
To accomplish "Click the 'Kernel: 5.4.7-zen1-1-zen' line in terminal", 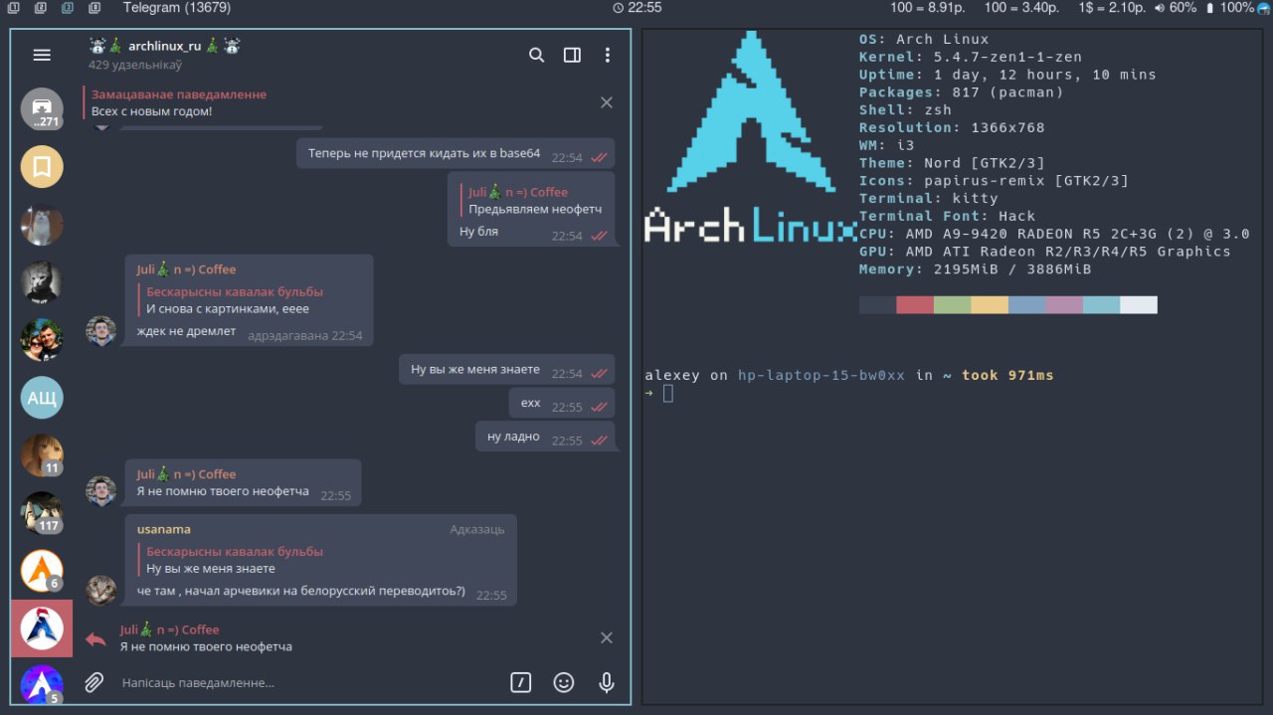I will 971,57.
